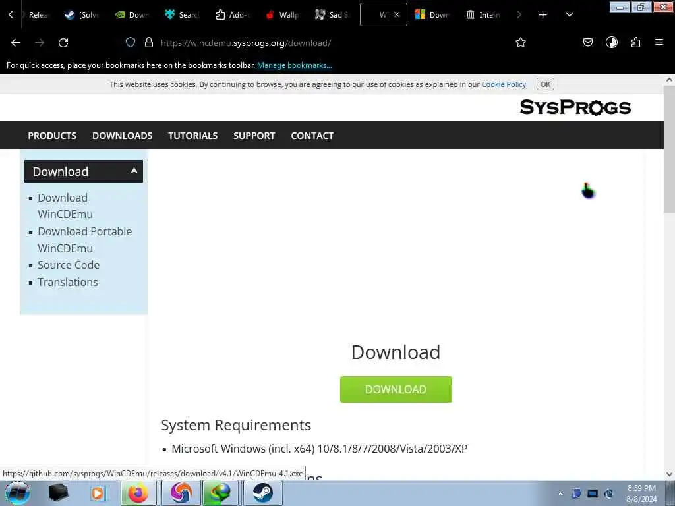
Task: Switch to the Releases tab
Action: (x=38, y=14)
